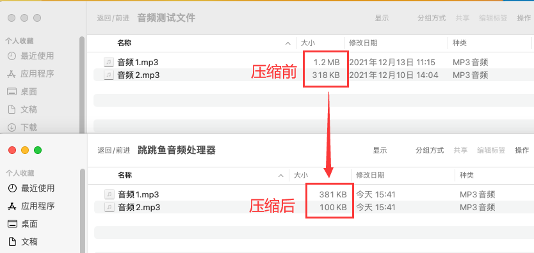Sort by 名称 column in 音频测试文件 window
This screenshot has width=534, height=253.
124,43
